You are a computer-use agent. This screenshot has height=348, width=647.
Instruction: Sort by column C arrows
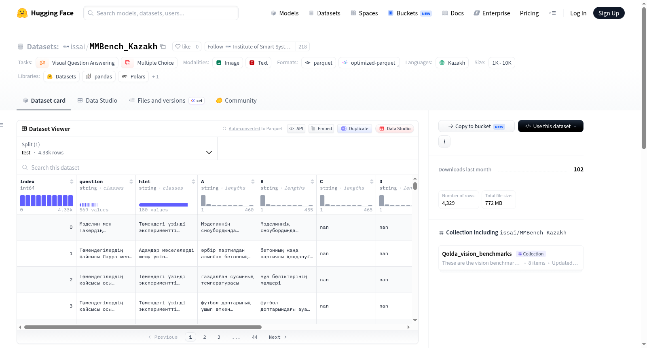pos(372,181)
